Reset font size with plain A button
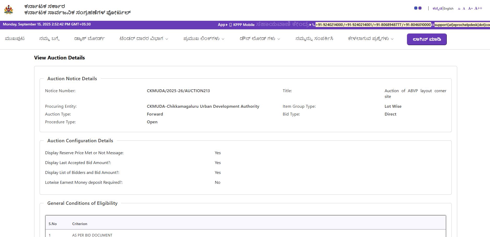Screen dimensions: 490x237 [x=464, y=9]
